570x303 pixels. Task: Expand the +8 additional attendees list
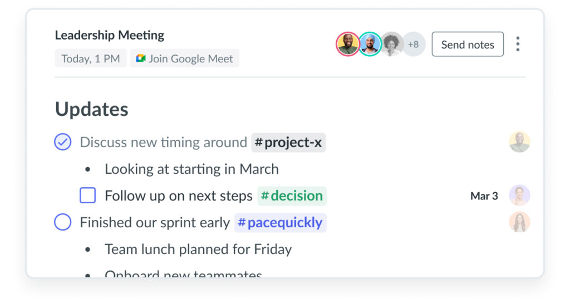(414, 44)
